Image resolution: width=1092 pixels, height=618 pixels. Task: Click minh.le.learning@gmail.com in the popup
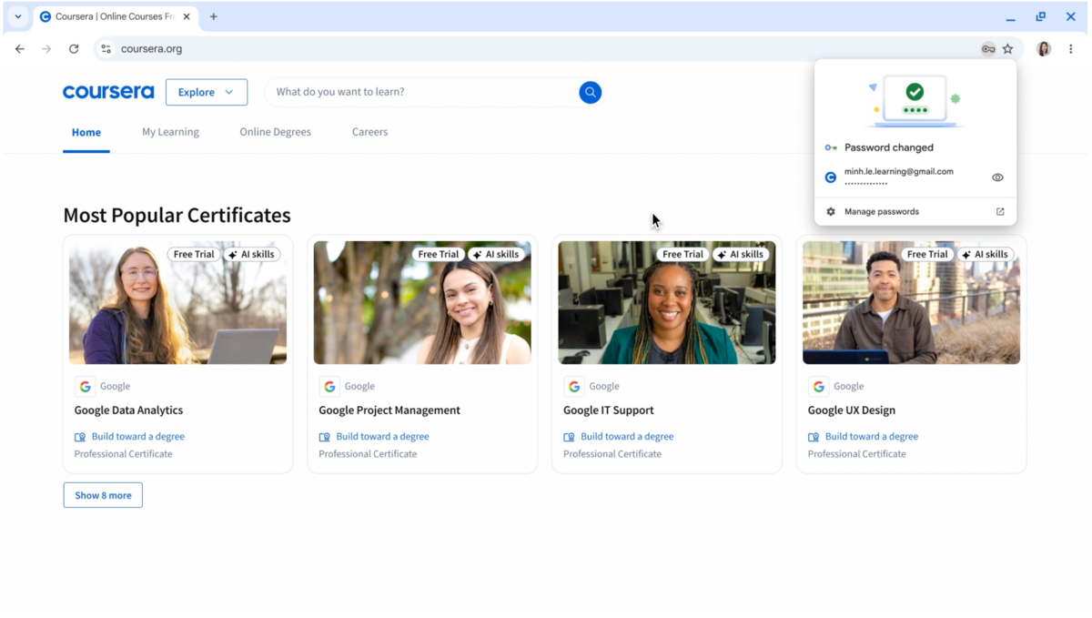tap(898, 171)
